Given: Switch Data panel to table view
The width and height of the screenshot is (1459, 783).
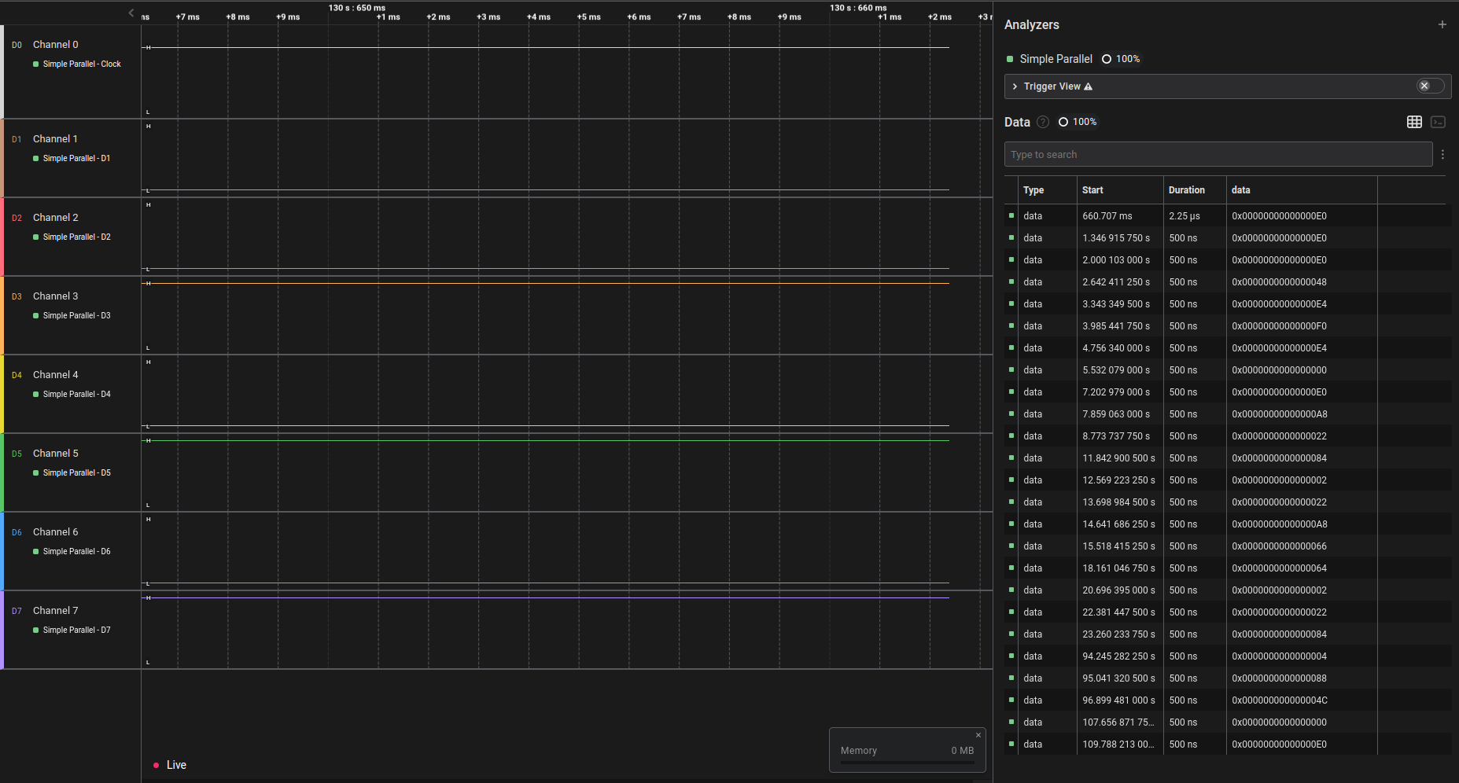Looking at the screenshot, I should coord(1414,122).
